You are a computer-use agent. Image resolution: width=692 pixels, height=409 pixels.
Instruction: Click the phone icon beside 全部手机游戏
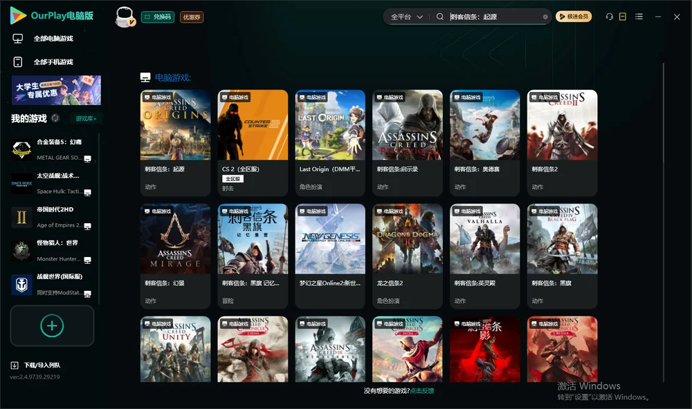point(18,61)
